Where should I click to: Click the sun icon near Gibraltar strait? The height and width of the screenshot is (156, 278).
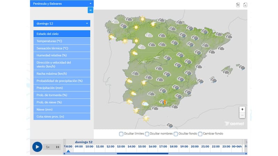[146, 118]
